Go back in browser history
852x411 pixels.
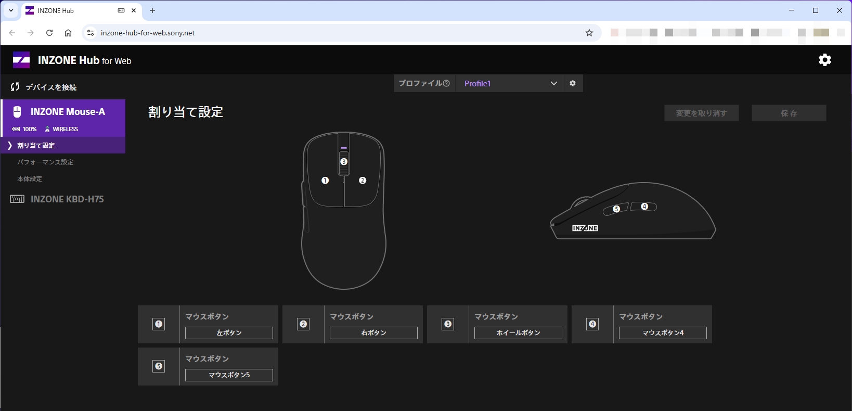click(12, 33)
